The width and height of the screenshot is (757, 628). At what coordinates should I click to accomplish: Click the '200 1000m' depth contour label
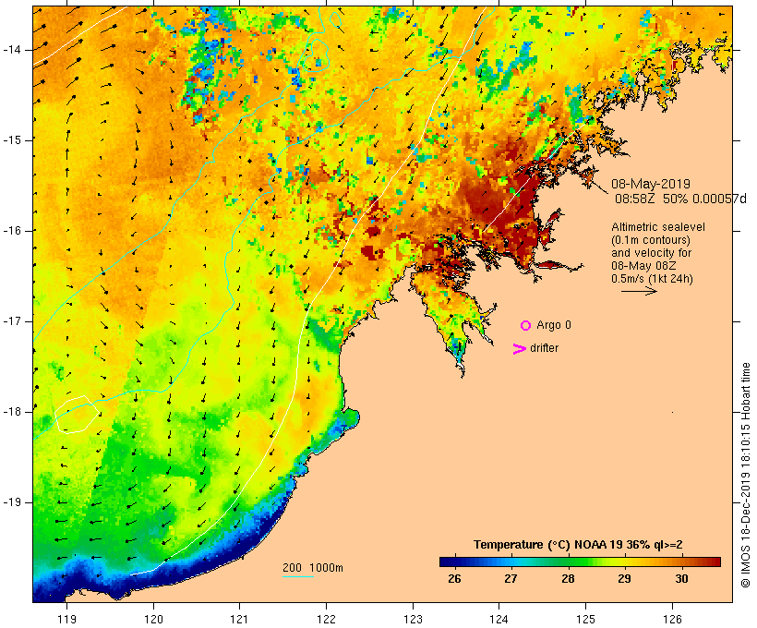pyautogui.click(x=313, y=568)
